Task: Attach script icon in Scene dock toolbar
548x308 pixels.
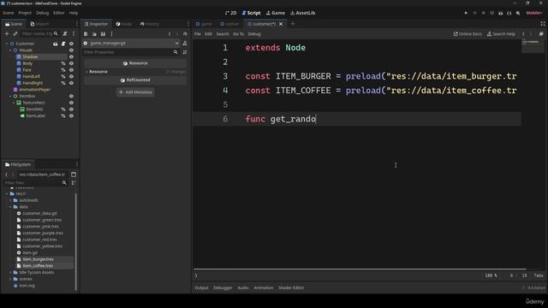Action: click(65, 34)
